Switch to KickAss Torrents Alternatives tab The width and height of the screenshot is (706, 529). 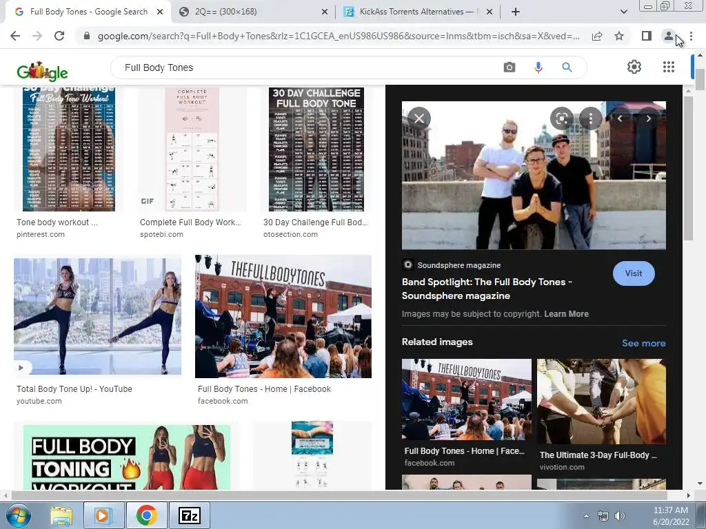pyautogui.click(x=418, y=12)
